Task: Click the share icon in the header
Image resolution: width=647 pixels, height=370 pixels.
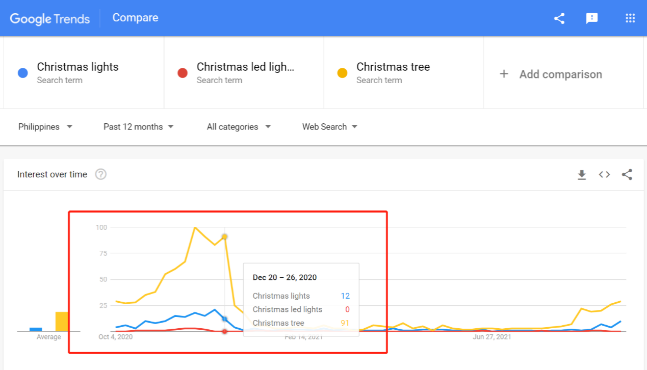Action: click(559, 18)
